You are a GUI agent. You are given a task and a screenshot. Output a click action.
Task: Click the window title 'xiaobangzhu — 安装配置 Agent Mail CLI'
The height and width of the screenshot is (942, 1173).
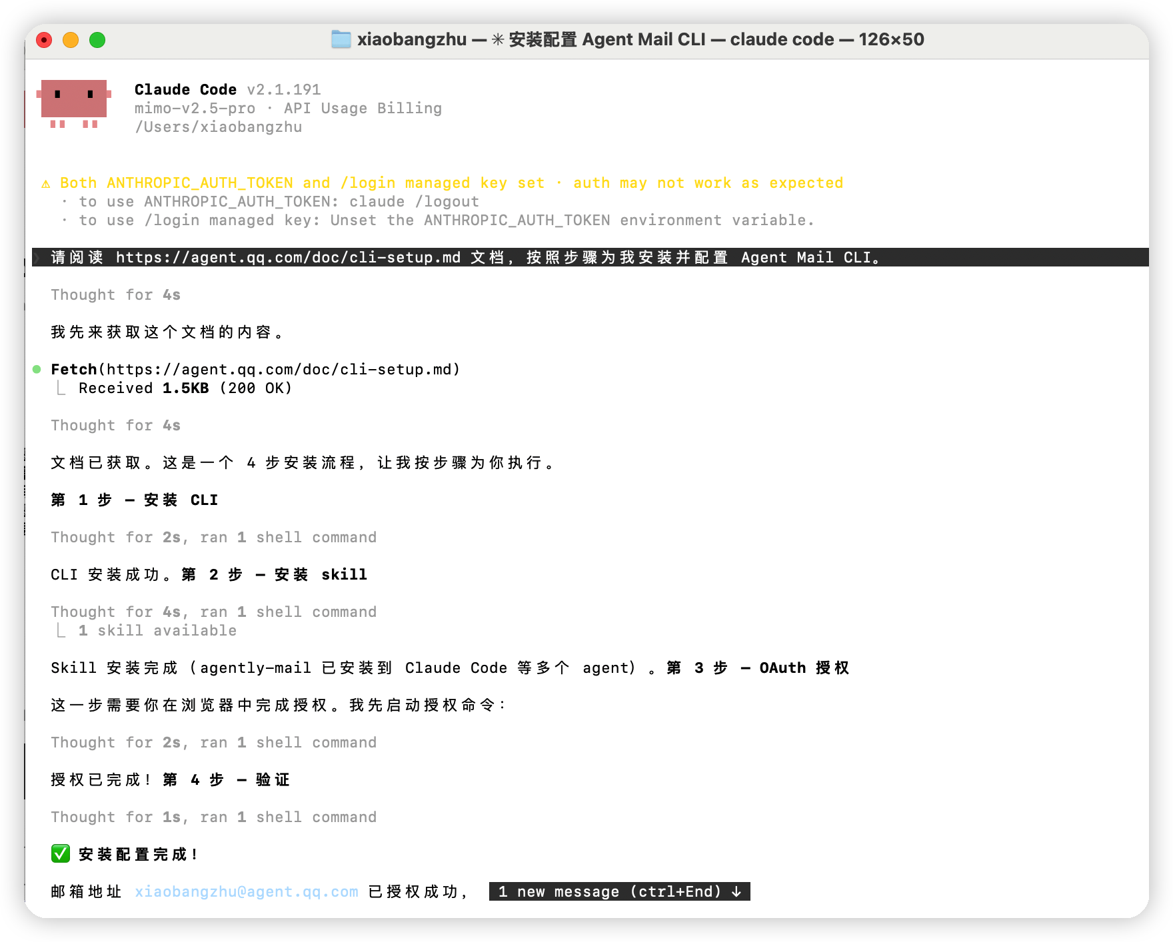click(x=640, y=39)
